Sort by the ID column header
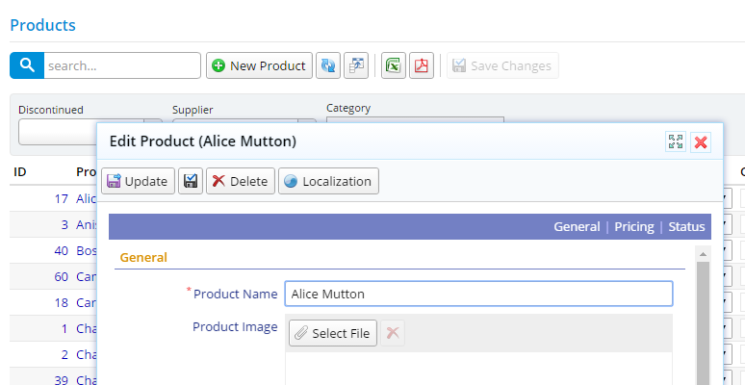745x385 pixels. [x=20, y=171]
